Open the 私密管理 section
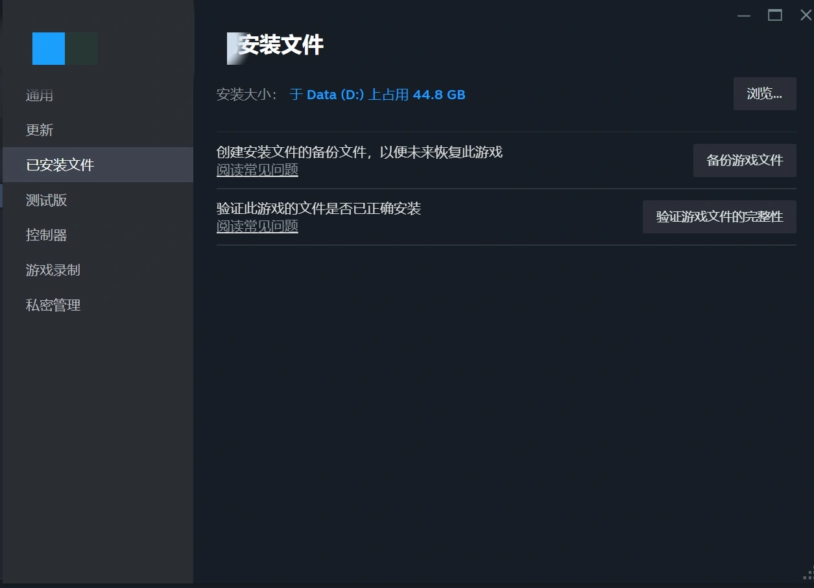This screenshot has width=814, height=588. tap(53, 305)
